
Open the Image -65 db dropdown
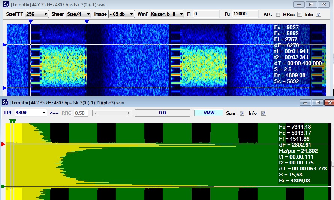(x=121, y=14)
